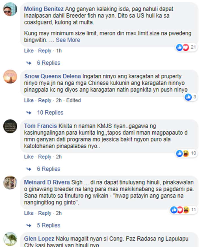This screenshot has width=212, height=247.
Task: Like Meinard D Rivera's comment
Action: coord(29,213)
